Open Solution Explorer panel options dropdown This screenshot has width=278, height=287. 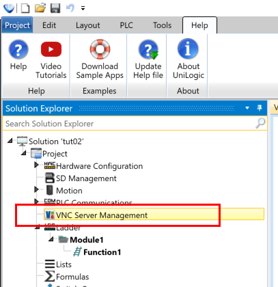(x=247, y=108)
